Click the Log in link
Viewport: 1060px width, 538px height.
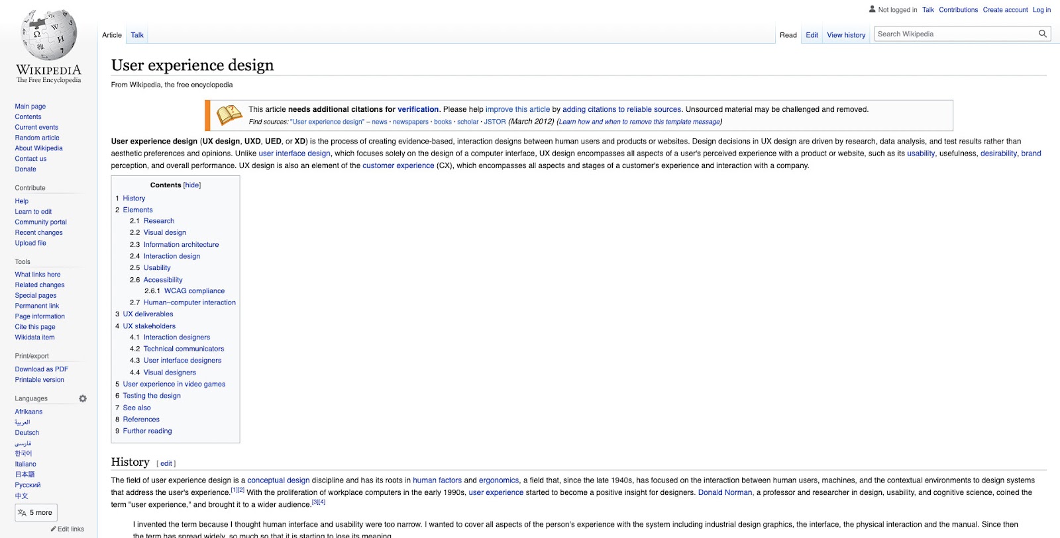[1041, 10]
